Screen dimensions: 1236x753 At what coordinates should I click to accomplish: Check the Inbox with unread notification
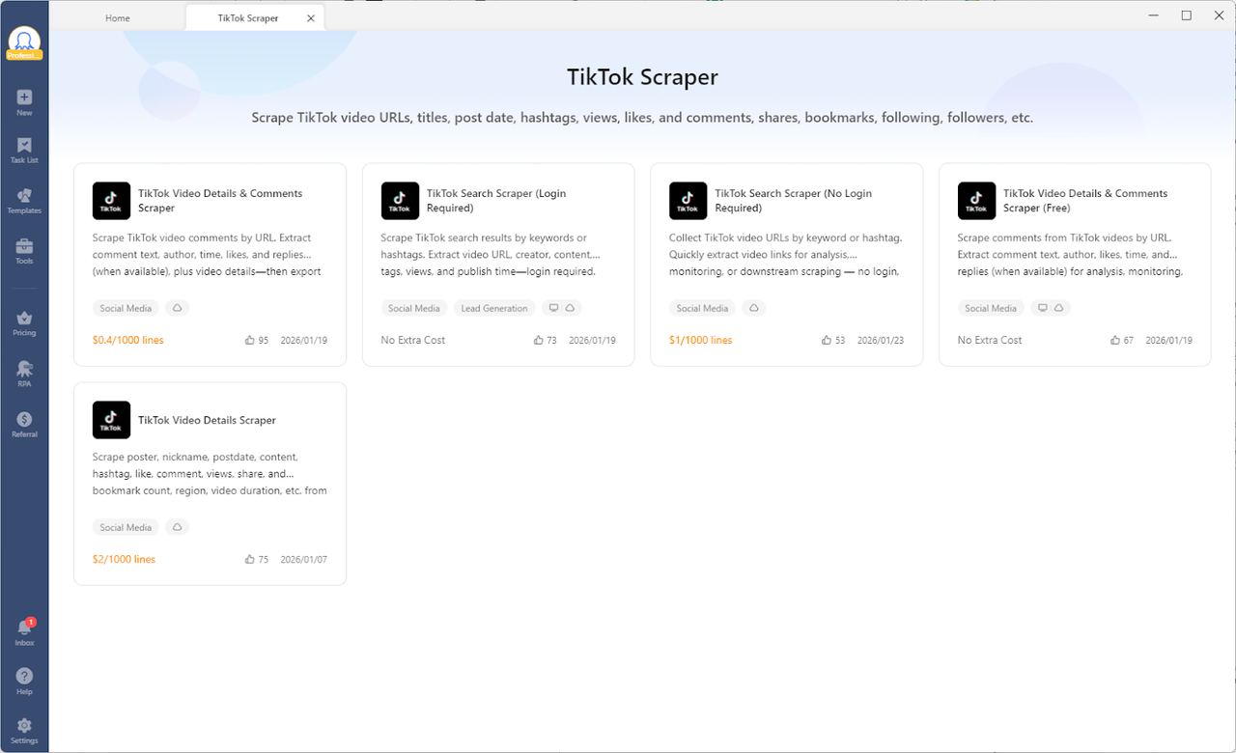pyautogui.click(x=23, y=629)
